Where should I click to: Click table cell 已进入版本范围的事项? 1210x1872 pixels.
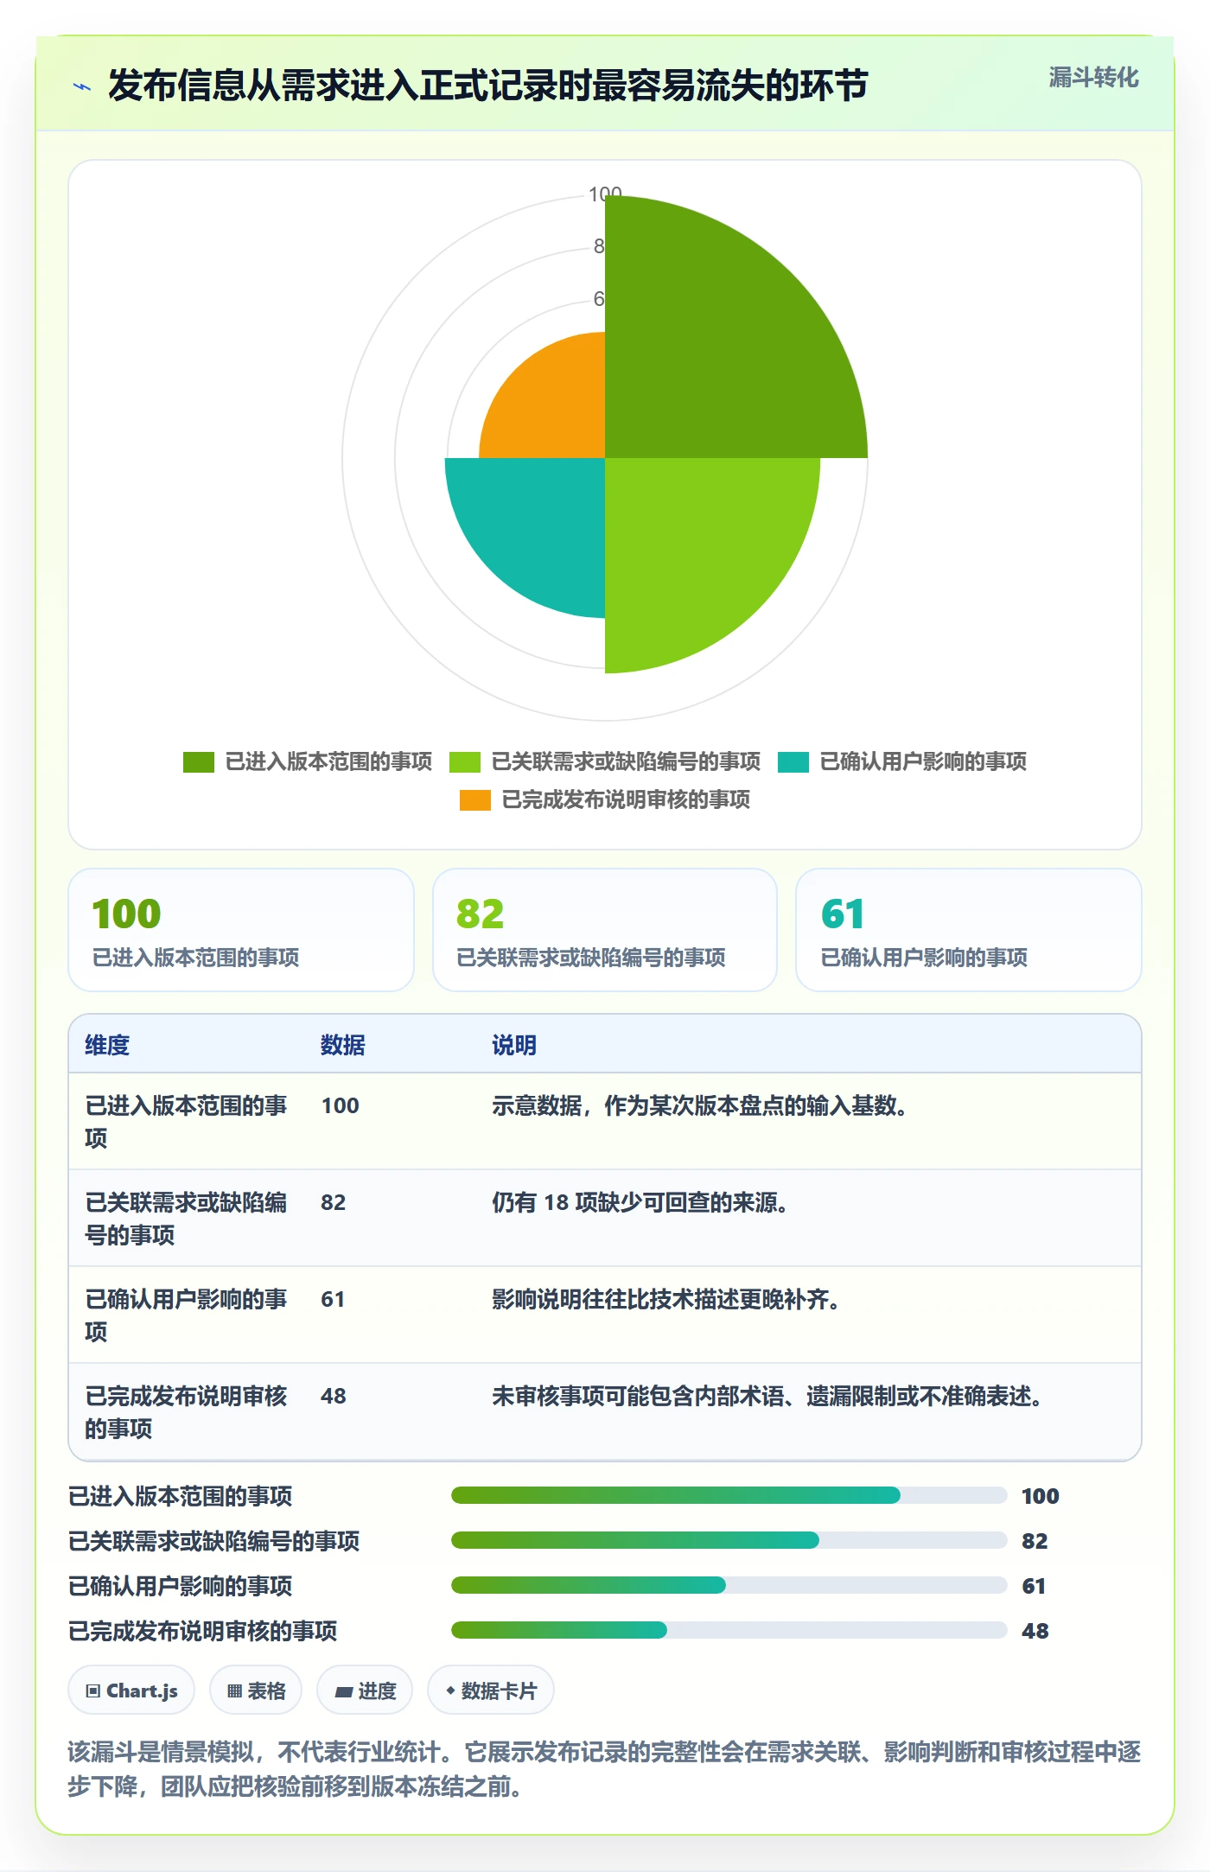(187, 1122)
